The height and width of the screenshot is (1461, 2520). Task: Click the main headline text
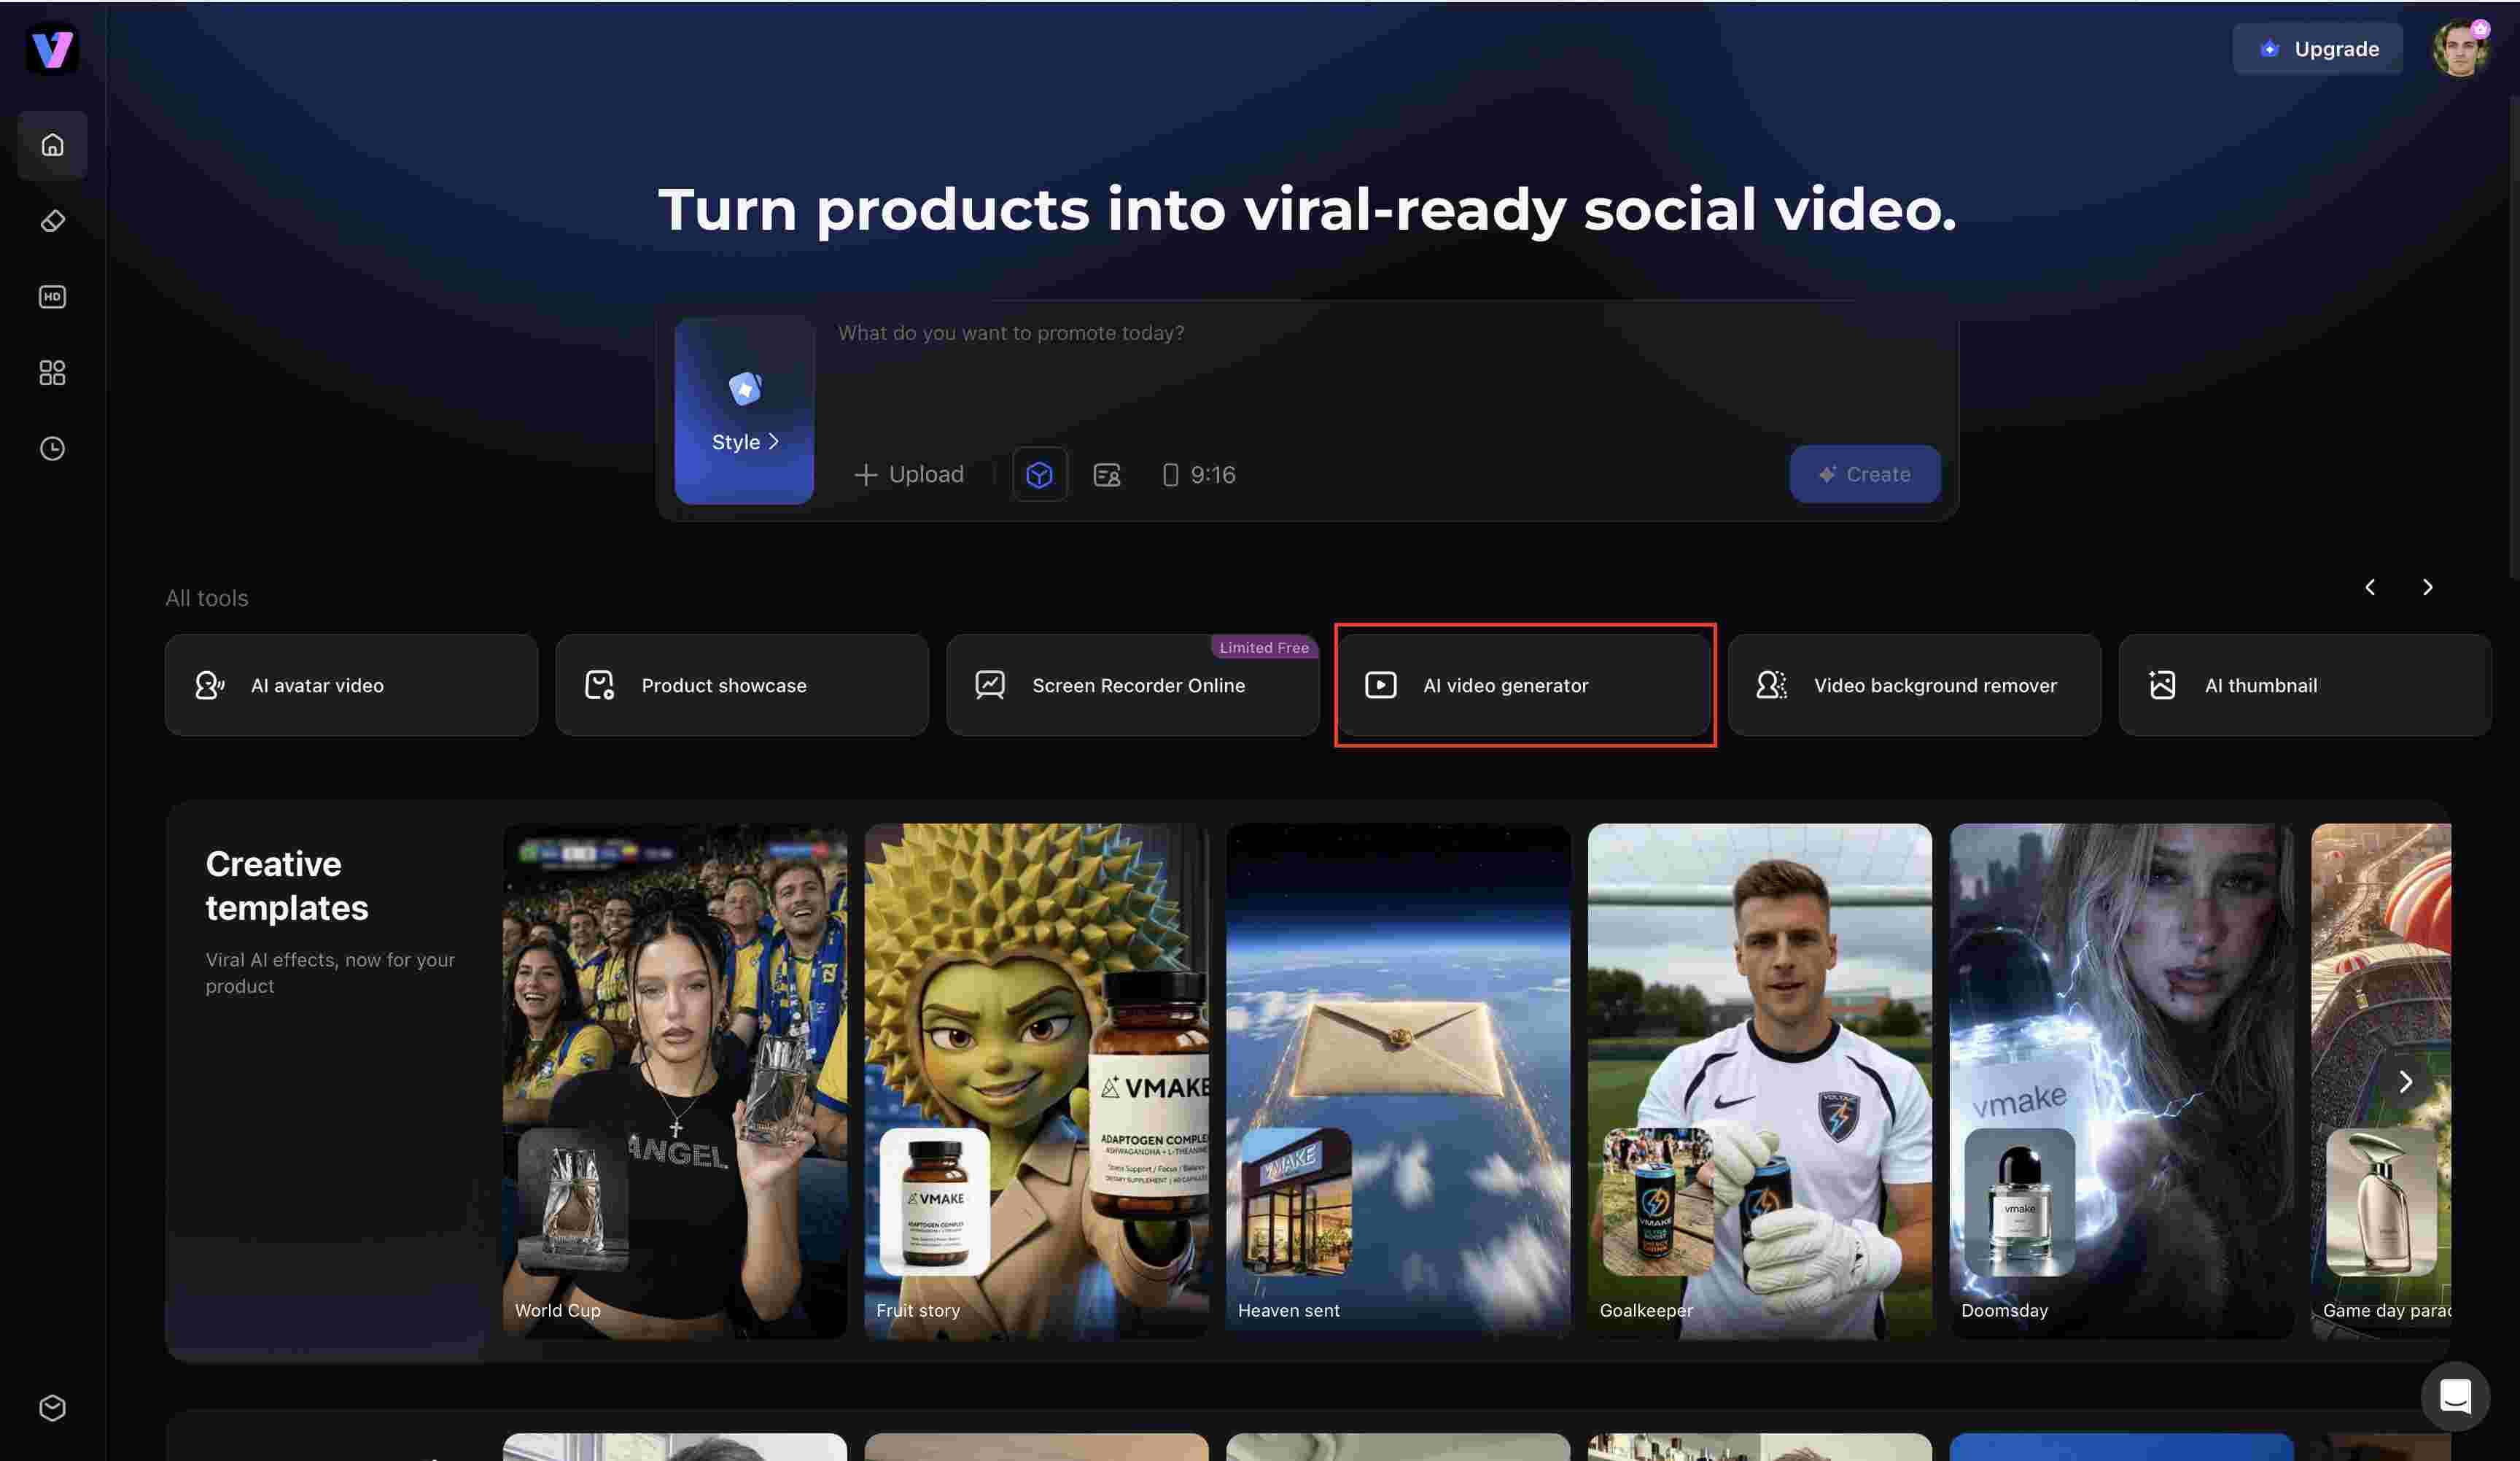(1307, 210)
